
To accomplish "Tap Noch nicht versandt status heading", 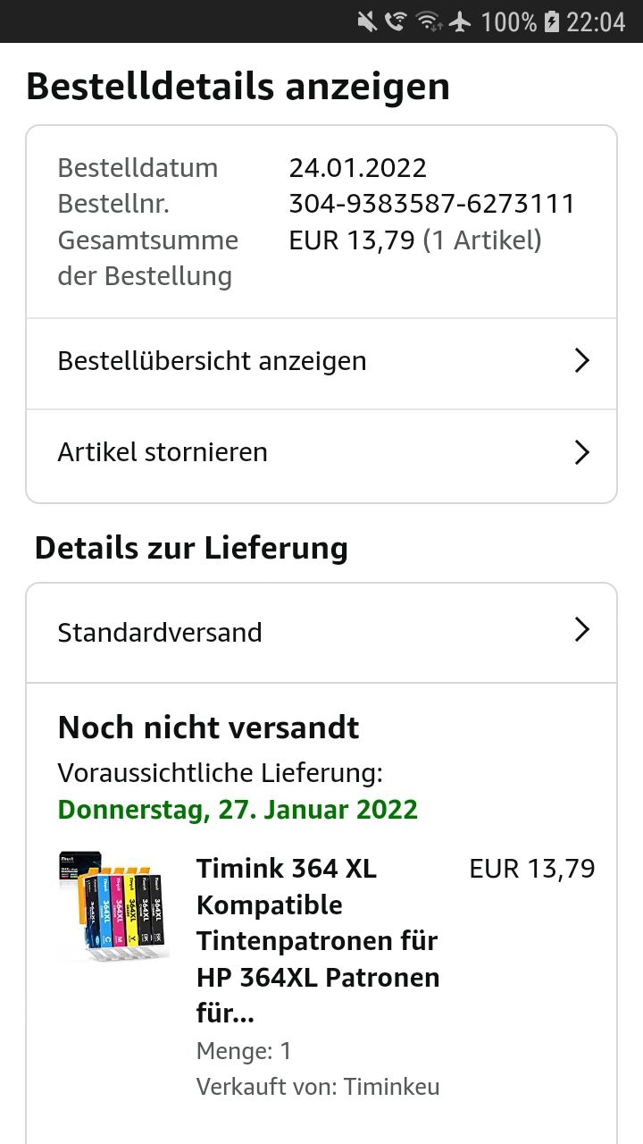I will coord(208,728).
